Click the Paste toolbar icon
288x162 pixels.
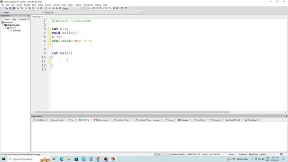(33, 8)
